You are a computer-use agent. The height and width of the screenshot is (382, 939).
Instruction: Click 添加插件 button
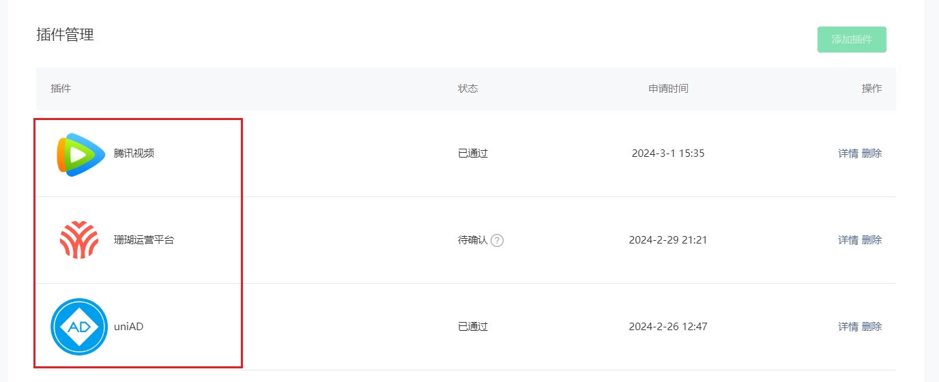click(x=852, y=40)
